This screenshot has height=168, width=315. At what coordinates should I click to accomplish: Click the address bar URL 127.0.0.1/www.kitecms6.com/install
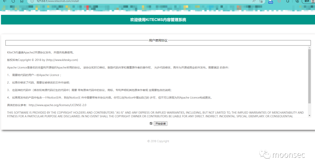pos(58,1)
